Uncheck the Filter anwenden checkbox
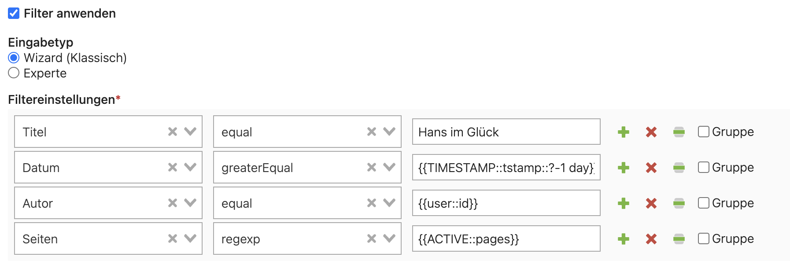 [x=14, y=13]
